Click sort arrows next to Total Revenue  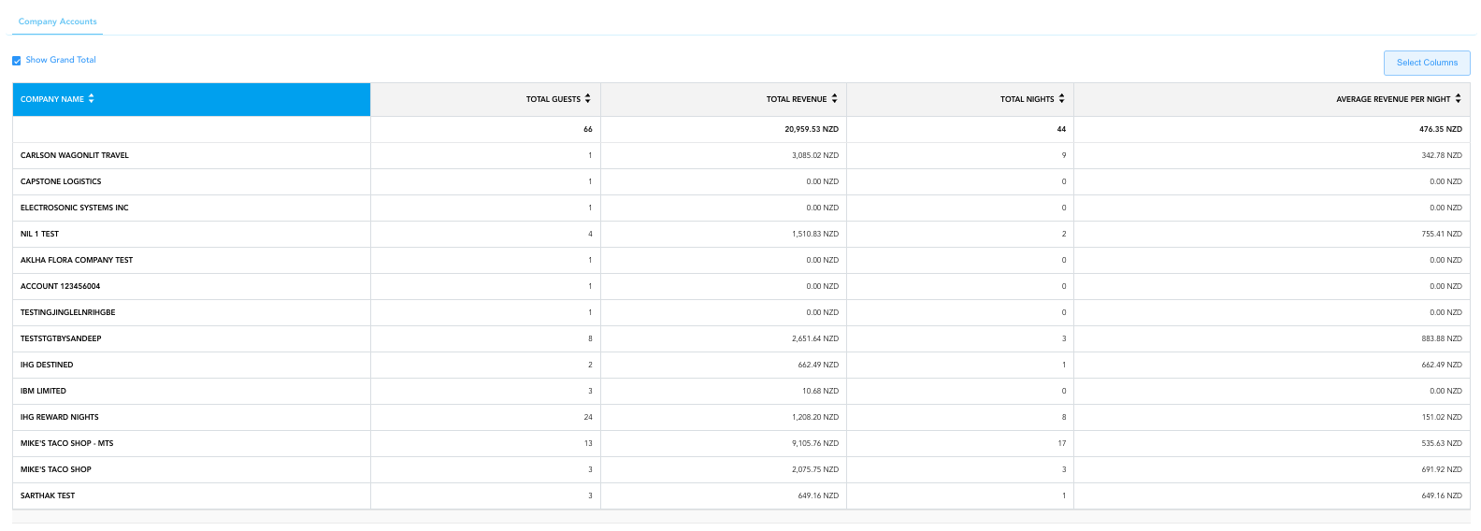point(835,99)
